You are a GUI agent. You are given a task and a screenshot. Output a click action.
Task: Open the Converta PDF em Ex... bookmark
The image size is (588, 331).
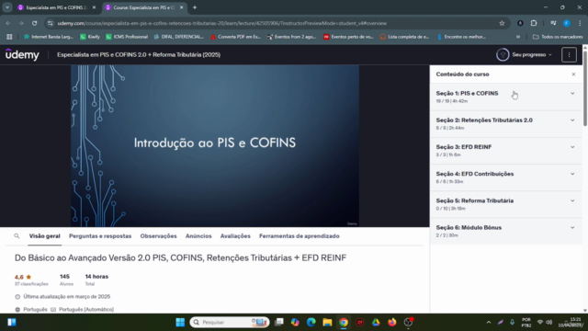(235, 37)
